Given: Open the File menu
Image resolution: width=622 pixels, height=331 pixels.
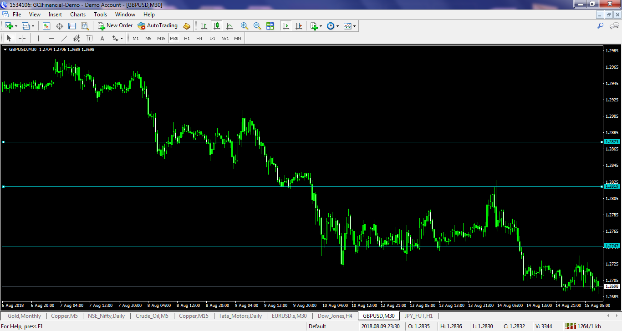Looking at the screenshot, I should [17, 15].
